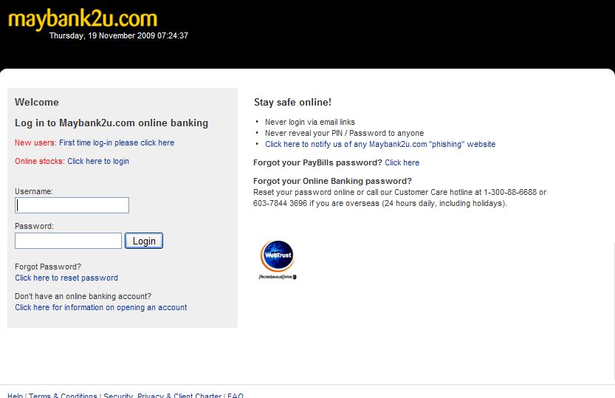Viewport: 615px width, 398px height.
Task: Click the 'New users:' red label
Action: [35, 143]
